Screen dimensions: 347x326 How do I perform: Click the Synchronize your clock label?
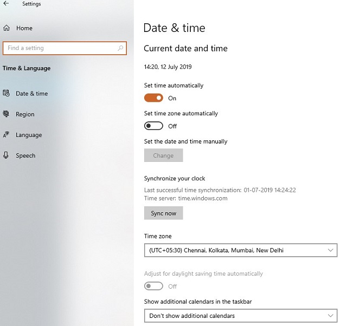[175, 178]
